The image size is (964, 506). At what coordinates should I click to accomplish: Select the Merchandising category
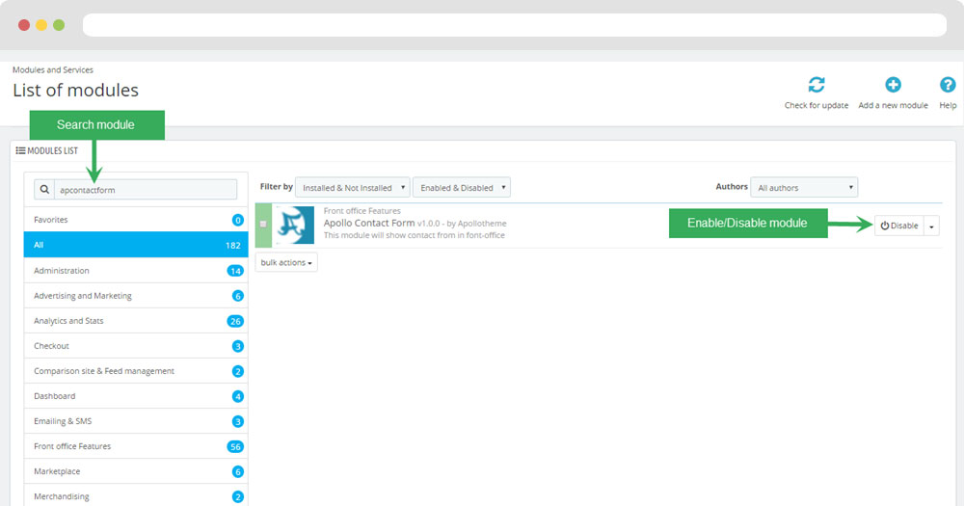click(136, 496)
